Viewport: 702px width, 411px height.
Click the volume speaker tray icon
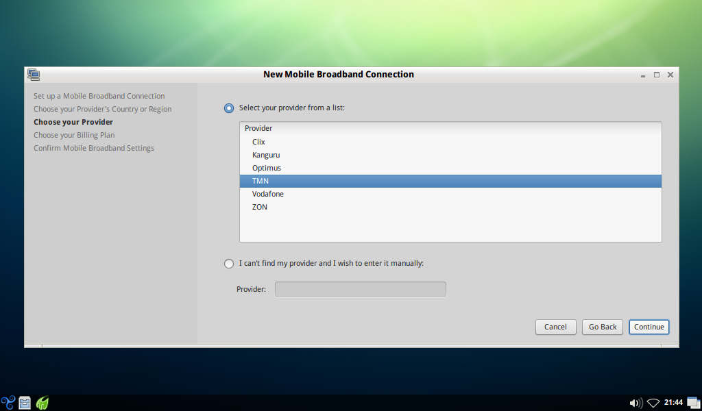[x=636, y=403]
